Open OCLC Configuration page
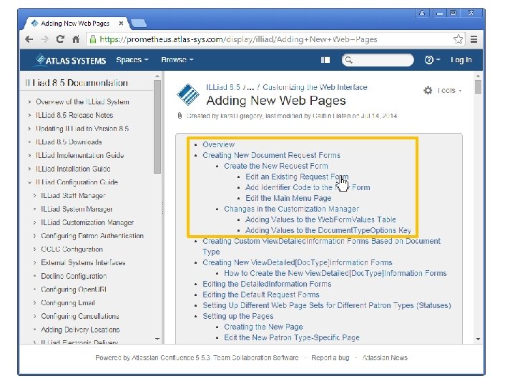Screen dimensions: 515x386 pyautogui.click(x=72, y=249)
